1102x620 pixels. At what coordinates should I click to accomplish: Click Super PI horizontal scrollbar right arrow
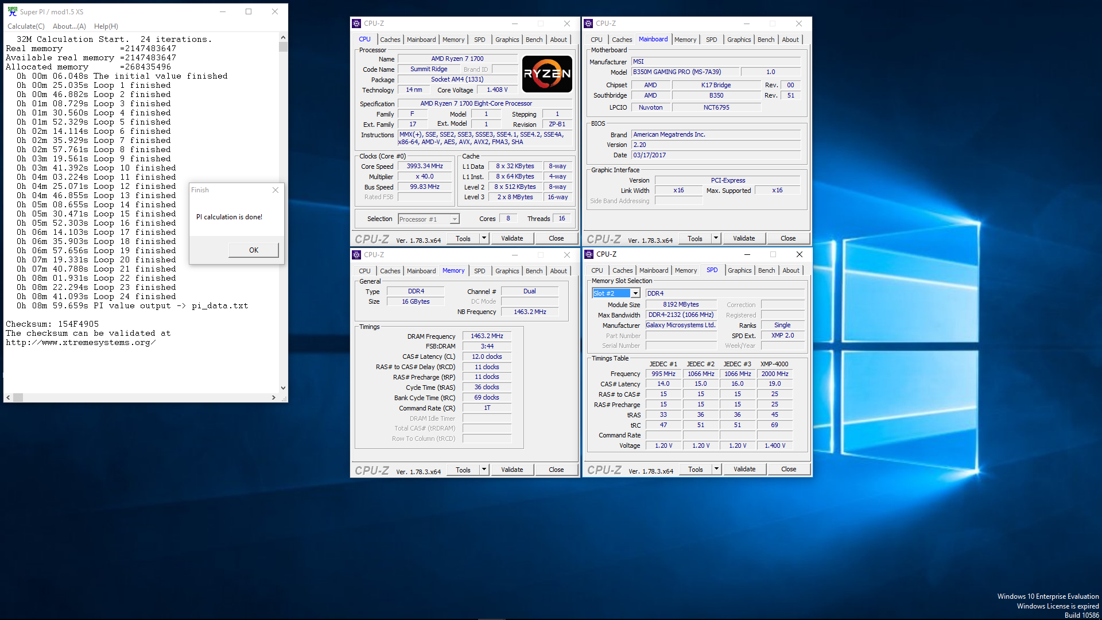pos(274,397)
